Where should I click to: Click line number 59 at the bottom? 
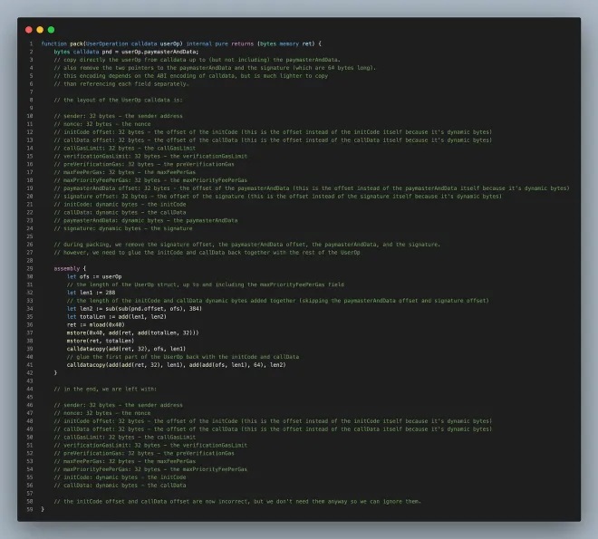[30, 509]
